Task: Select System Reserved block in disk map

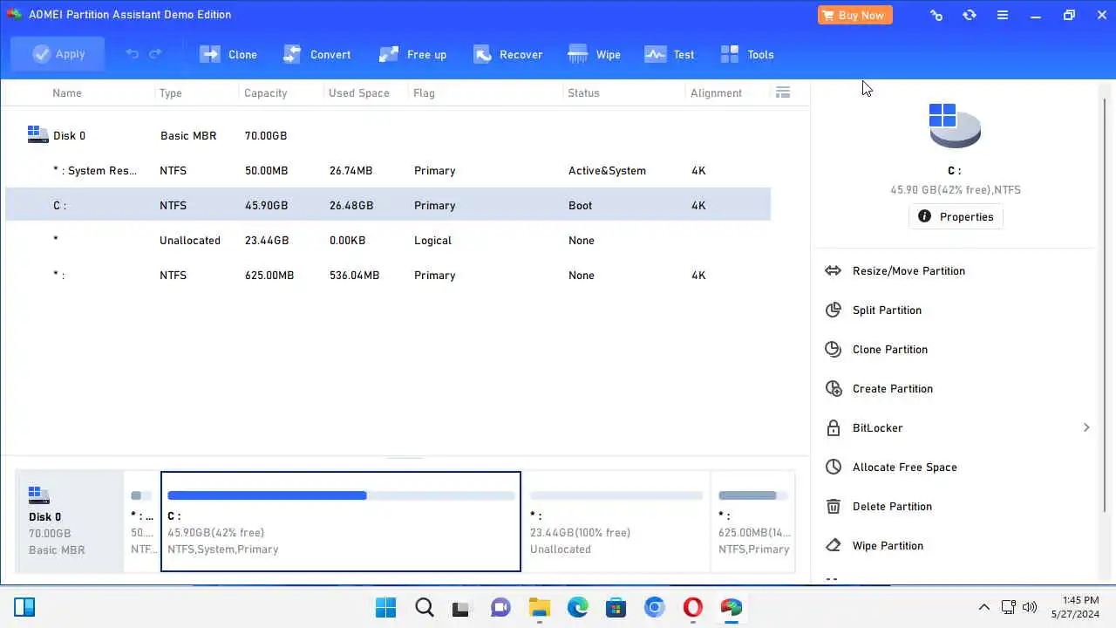Action: tap(142, 522)
